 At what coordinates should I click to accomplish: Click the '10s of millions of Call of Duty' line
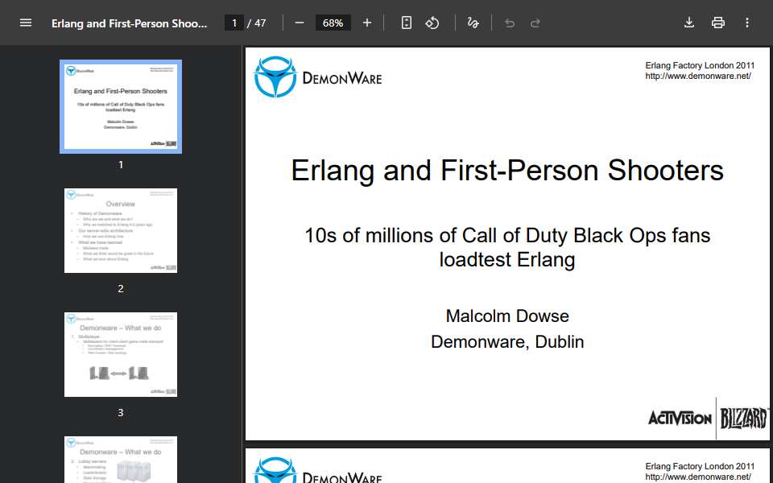[x=507, y=236]
